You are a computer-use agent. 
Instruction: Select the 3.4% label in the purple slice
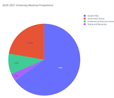point(16,76)
